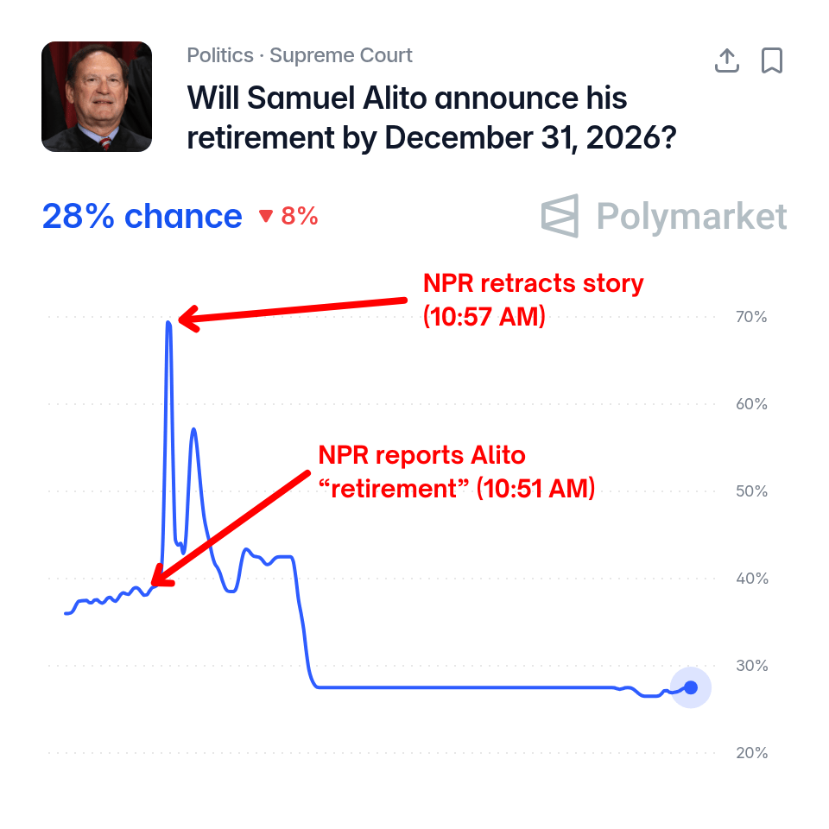Click the share upload icon
Screen dimensions: 829x829
pyautogui.click(x=726, y=60)
